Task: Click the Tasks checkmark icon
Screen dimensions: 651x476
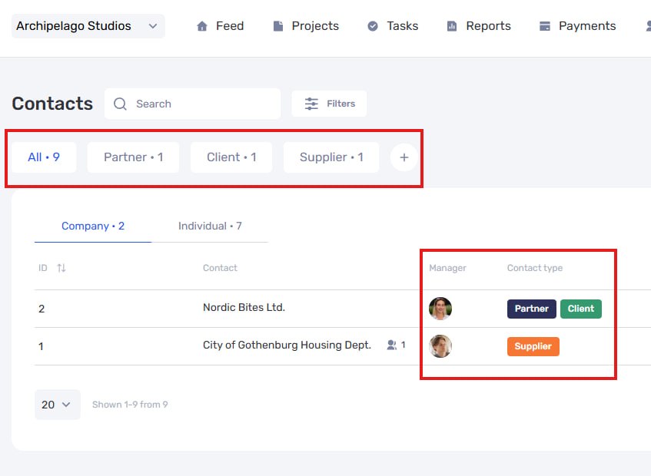Action: [373, 26]
